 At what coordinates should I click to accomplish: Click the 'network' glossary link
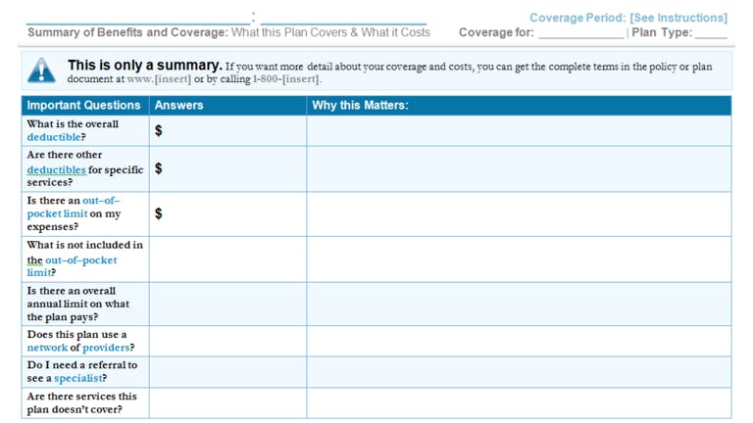click(47, 348)
